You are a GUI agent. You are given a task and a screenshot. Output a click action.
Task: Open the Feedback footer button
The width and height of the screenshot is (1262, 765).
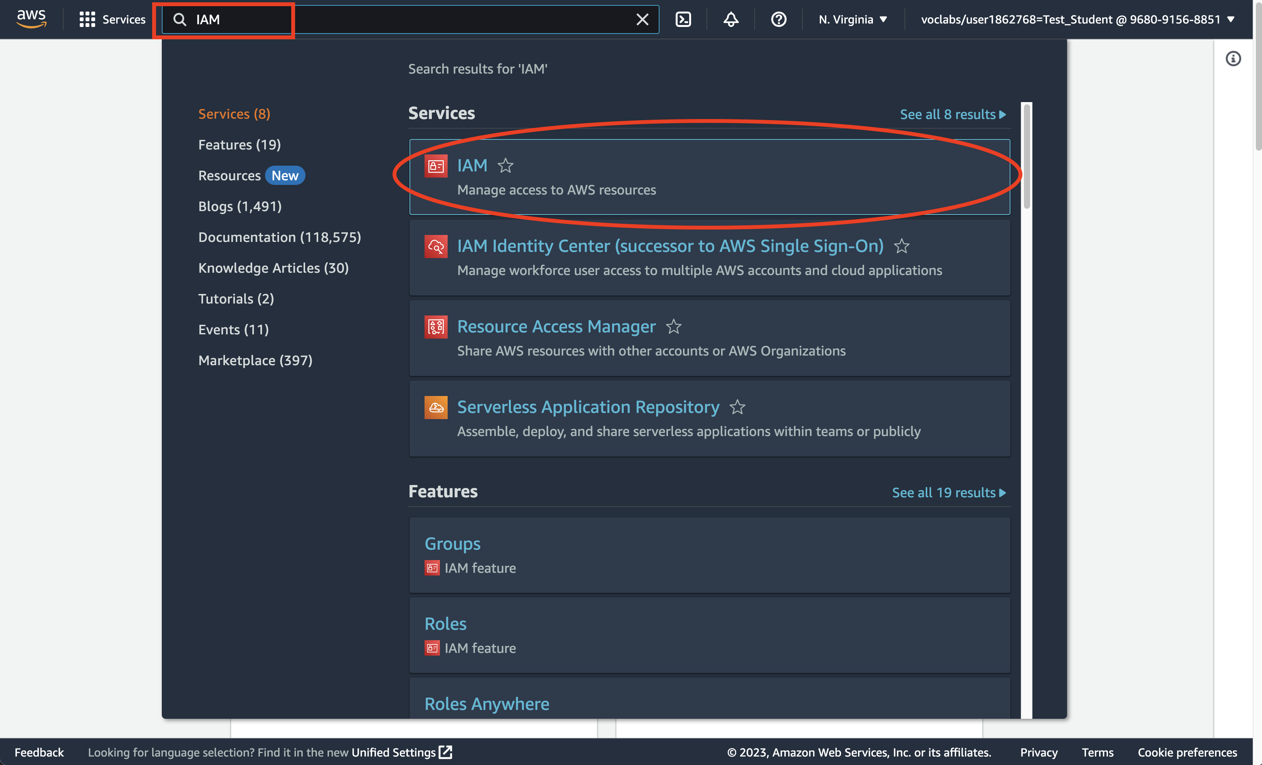pos(39,752)
